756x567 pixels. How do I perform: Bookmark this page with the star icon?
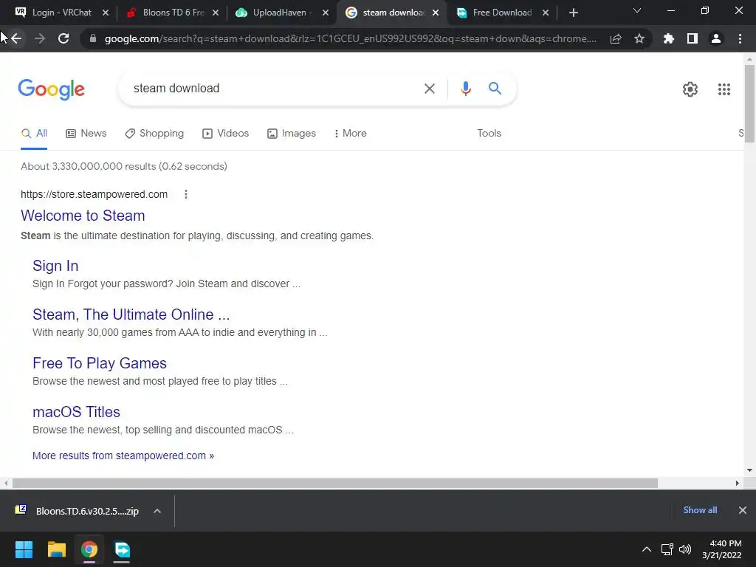639,38
